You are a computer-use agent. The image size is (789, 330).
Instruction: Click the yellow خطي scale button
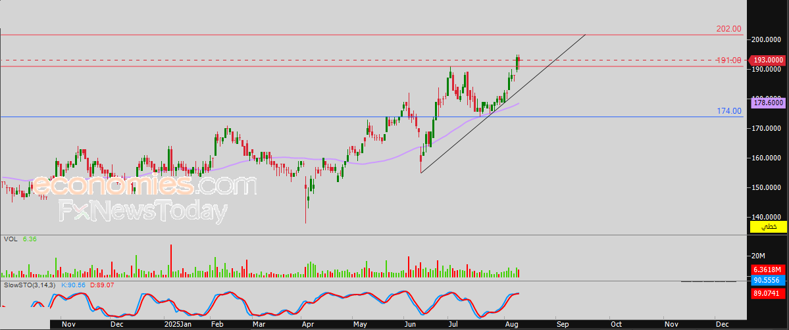click(769, 227)
